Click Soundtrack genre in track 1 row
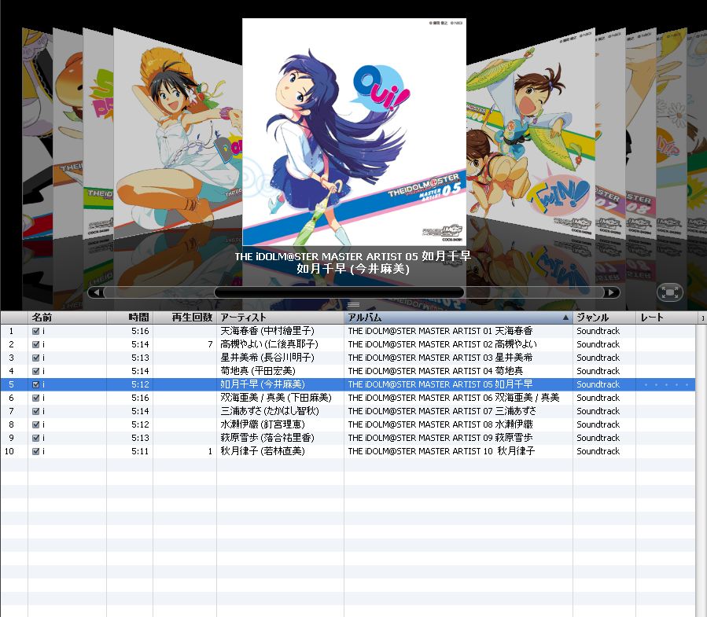The image size is (707, 617). 598,331
